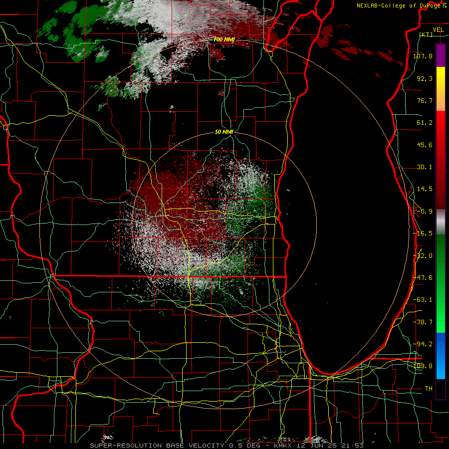Click the -78.7 velocity scale value

[423, 322]
